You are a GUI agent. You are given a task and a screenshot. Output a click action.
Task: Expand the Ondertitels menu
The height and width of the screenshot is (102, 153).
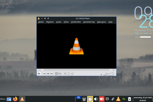click(x=76, y=22)
